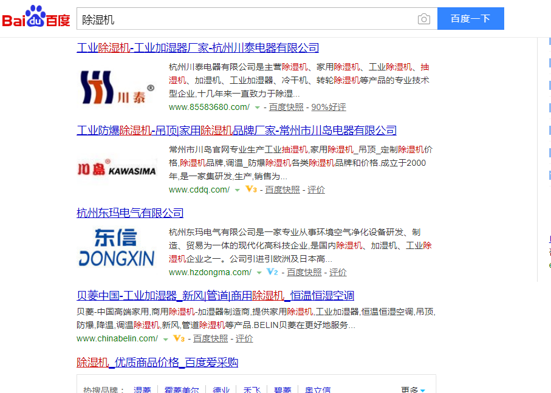The image size is (551, 393).
Task: Click the V3 badge beside www.chinabelin.com
Action: pos(179,338)
